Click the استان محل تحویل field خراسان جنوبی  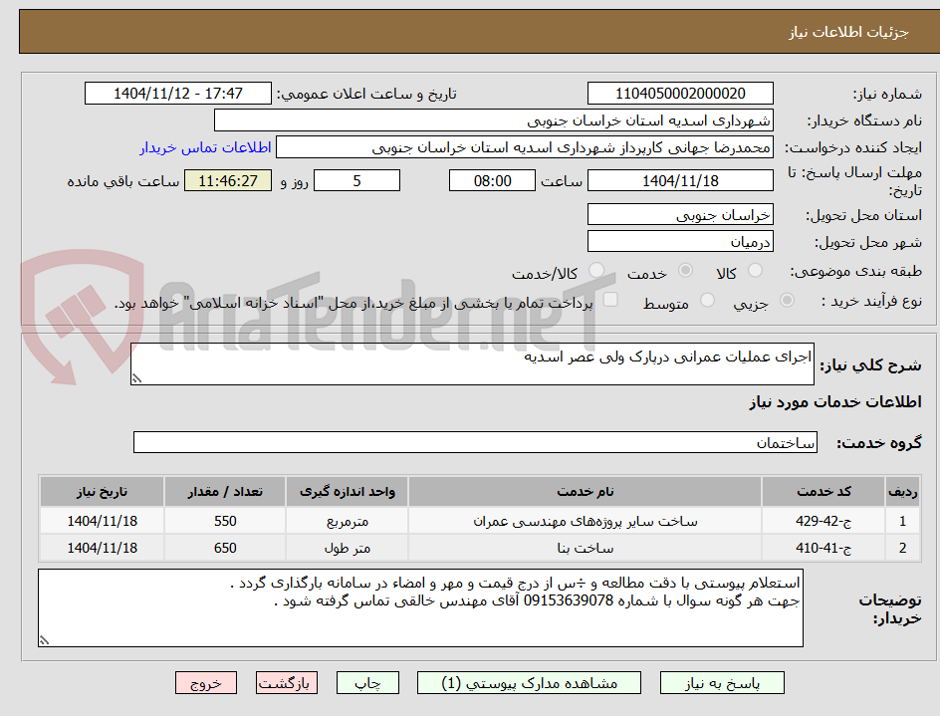(680, 215)
